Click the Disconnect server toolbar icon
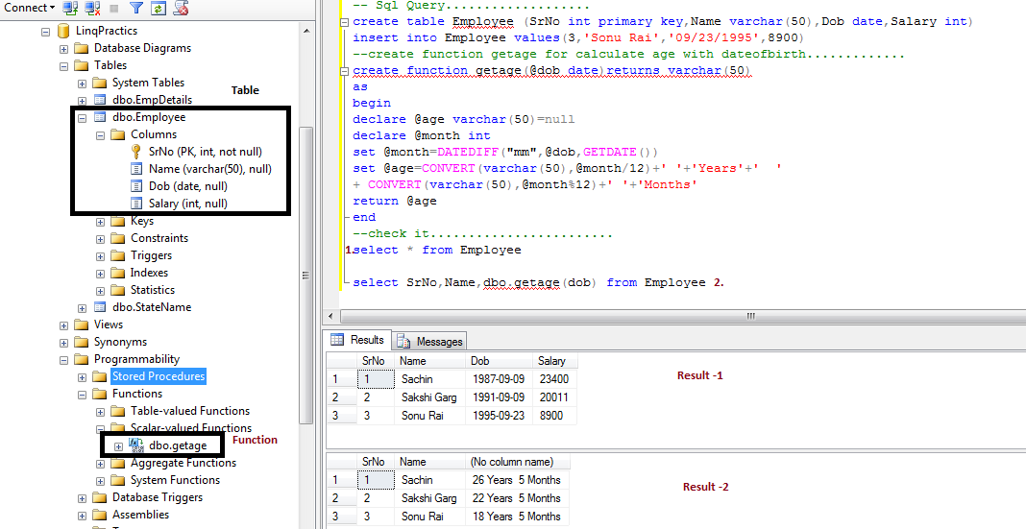 click(92, 8)
